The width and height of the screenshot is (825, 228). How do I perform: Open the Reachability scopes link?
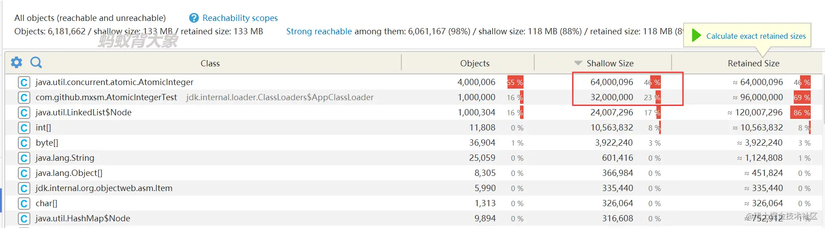pyautogui.click(x=240, y=18)
